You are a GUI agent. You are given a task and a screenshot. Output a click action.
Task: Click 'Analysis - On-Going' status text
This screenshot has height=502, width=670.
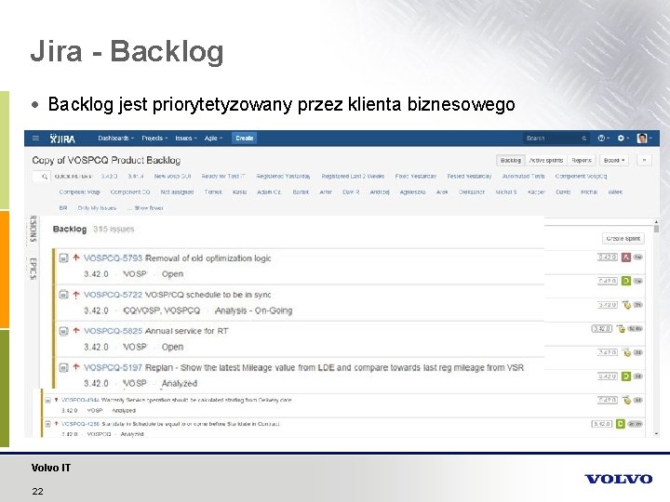(x=254, y=310)
